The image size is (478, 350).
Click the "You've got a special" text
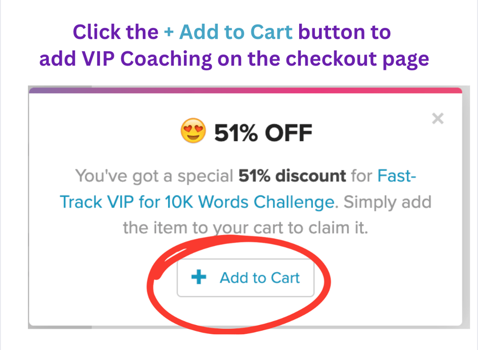(154, 176)
